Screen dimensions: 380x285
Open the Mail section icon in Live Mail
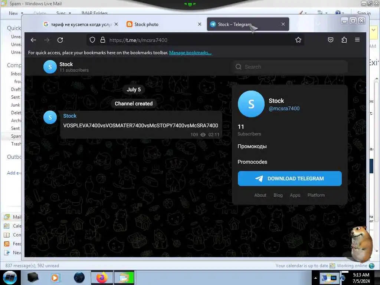coord(7,217)
